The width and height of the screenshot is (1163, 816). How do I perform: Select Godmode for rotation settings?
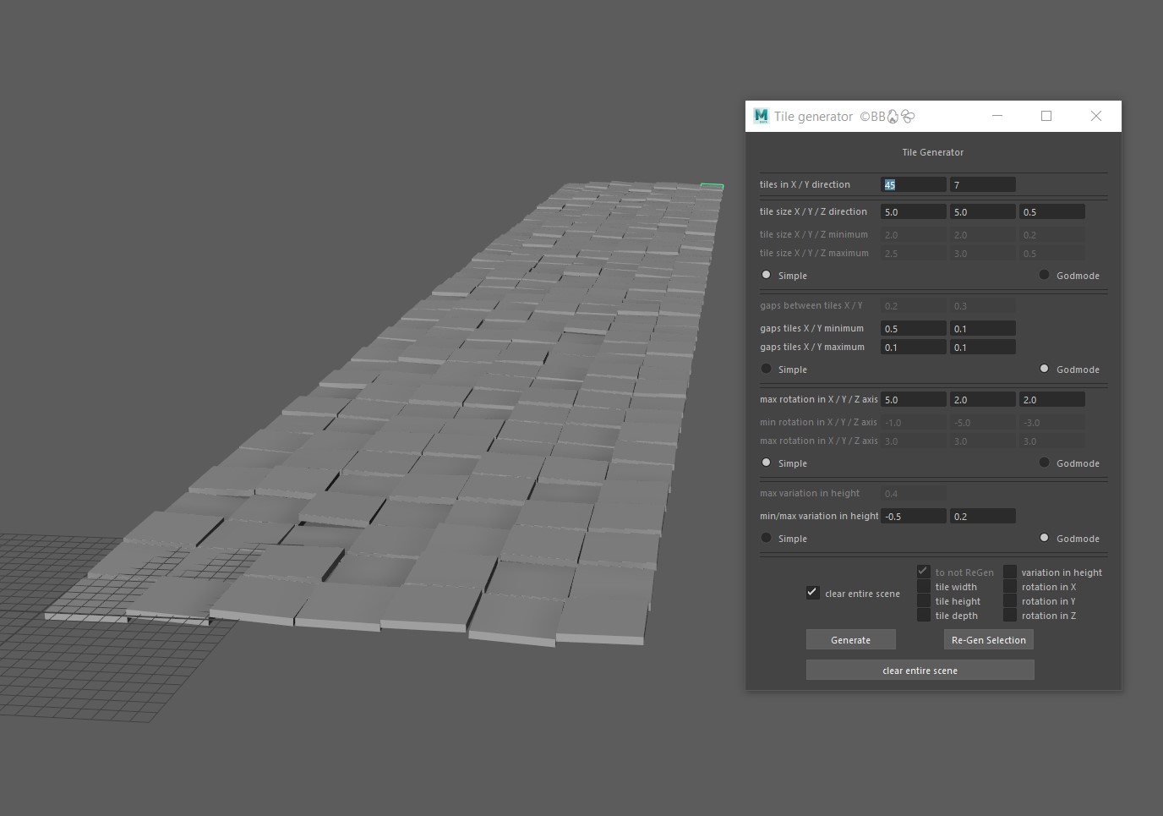[1045, 463]
